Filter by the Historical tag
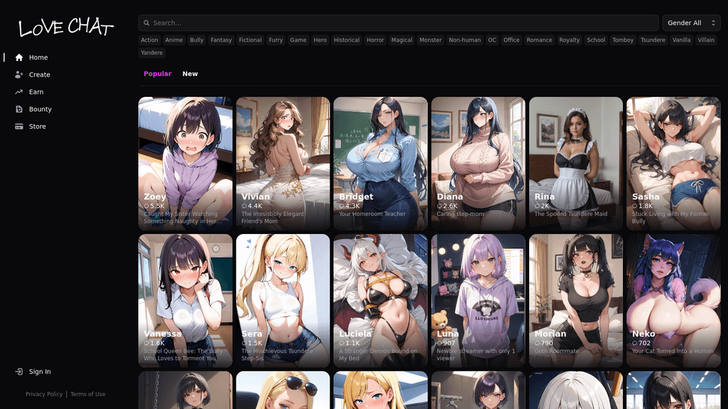The width and height of the screenshot is (728, 409). click(x=347, y=40)
